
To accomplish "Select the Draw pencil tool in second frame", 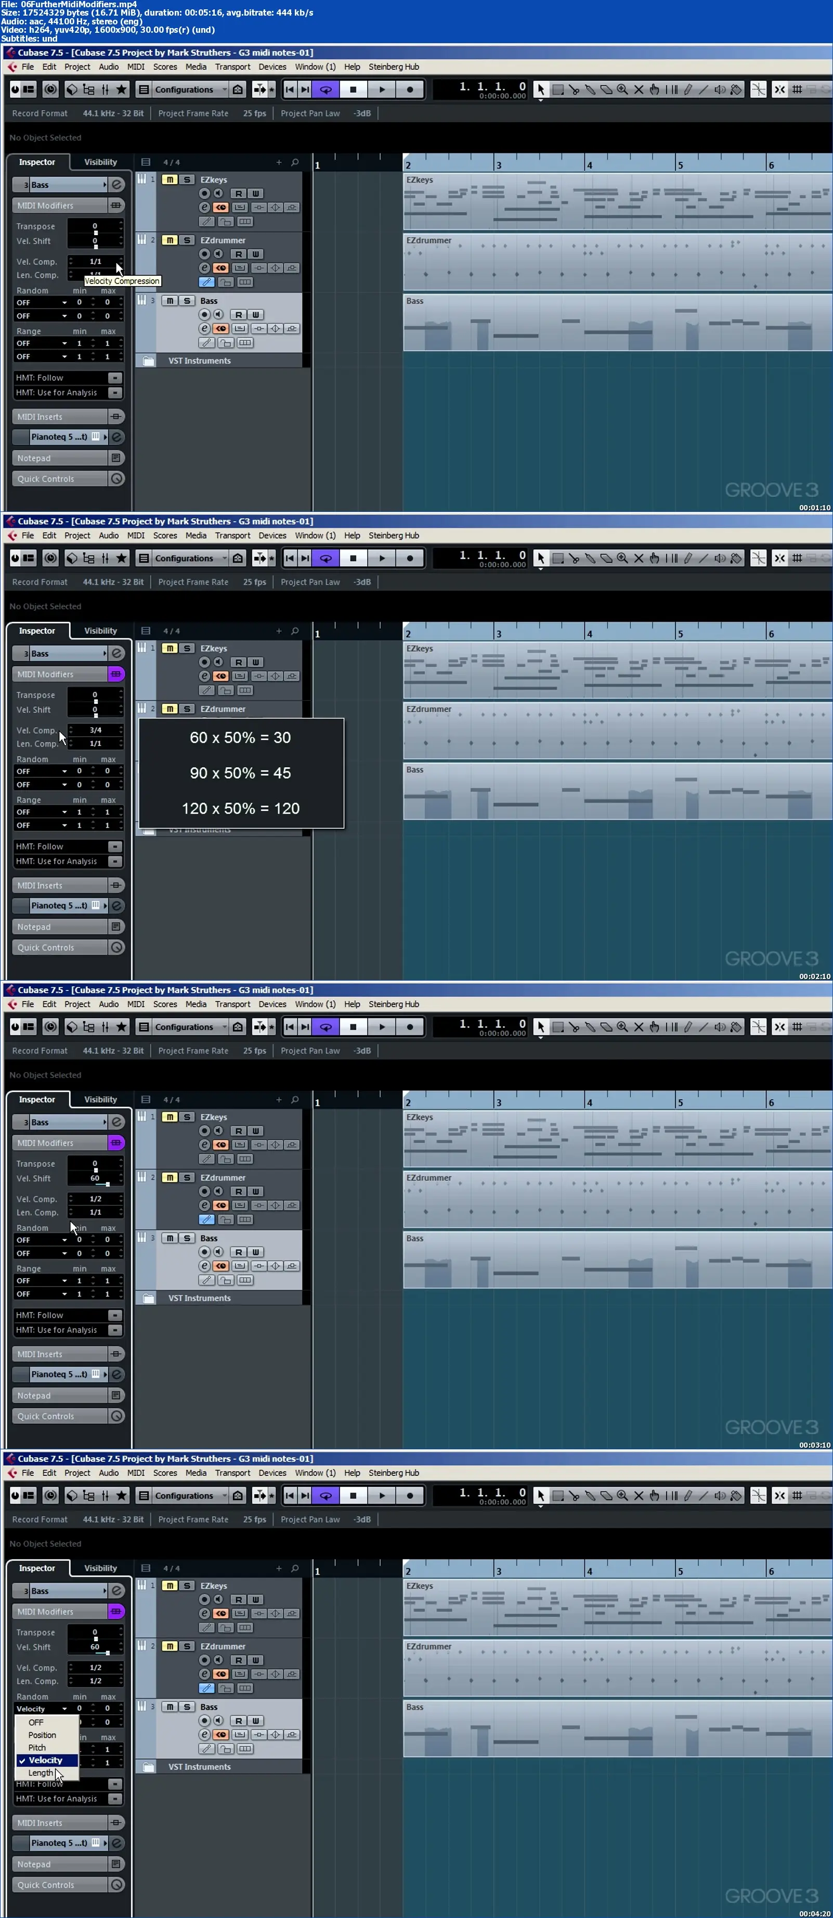I will 687,558.
